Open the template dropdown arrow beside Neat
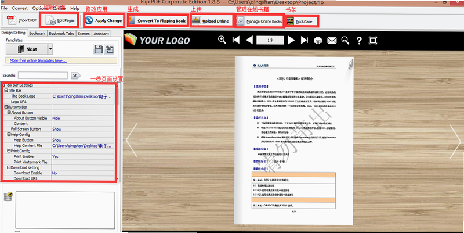The height and width of the screenshot is (233, 464). (50, 49)
